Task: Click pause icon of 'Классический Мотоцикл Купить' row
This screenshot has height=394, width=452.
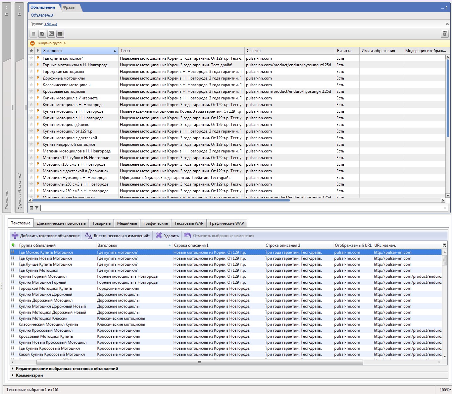Action: click(13, 324)
